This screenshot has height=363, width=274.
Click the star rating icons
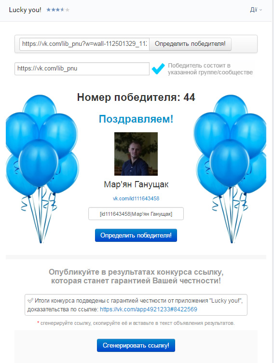[x=57, y=10]
